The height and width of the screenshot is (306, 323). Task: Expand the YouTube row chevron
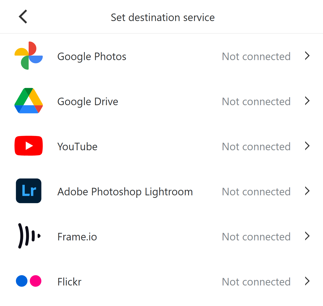tap(307, 146)
